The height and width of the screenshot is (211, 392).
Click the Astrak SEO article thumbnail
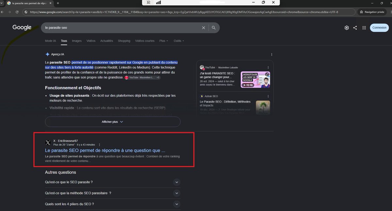coord(263,107)
